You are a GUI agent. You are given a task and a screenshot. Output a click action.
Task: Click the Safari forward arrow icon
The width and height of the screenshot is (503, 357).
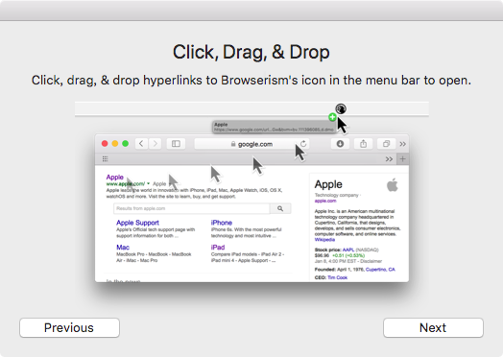click(x=155, y=143)
